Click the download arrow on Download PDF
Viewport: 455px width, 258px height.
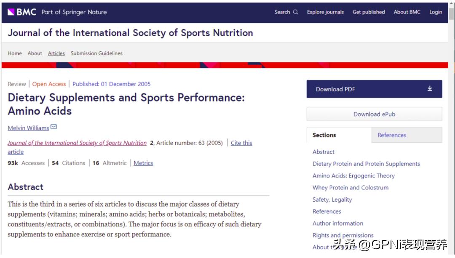coord(430,89)
